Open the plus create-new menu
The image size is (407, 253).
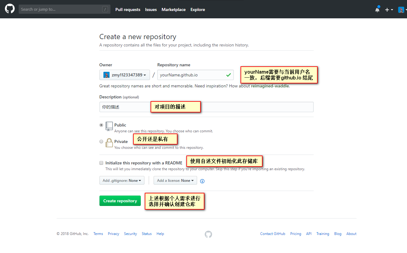(x=389, y=10)
